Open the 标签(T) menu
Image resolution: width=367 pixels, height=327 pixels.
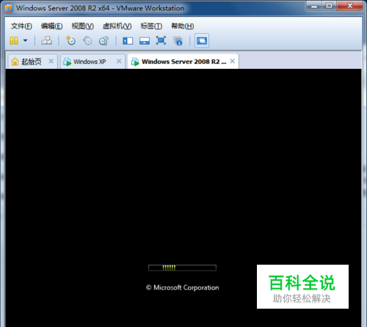pos(151,26)
